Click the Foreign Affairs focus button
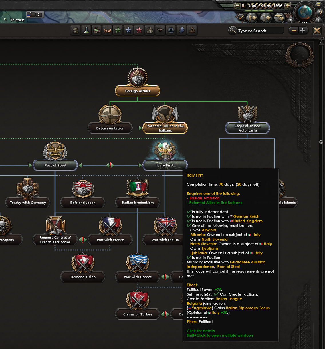This screenshot has width=325, height=349. pos(138,91)
